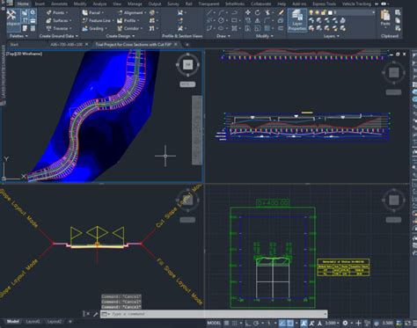
Task: Open the Layer Properties manager
Action: 297,20
